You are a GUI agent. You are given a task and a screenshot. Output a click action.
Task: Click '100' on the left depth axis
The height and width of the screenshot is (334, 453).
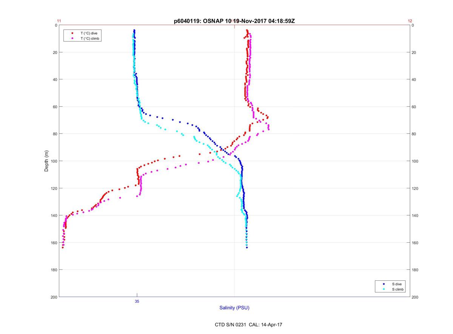coord(54,161)
